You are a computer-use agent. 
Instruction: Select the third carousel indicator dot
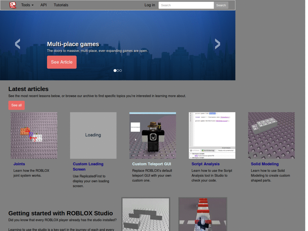coord(120,70)
